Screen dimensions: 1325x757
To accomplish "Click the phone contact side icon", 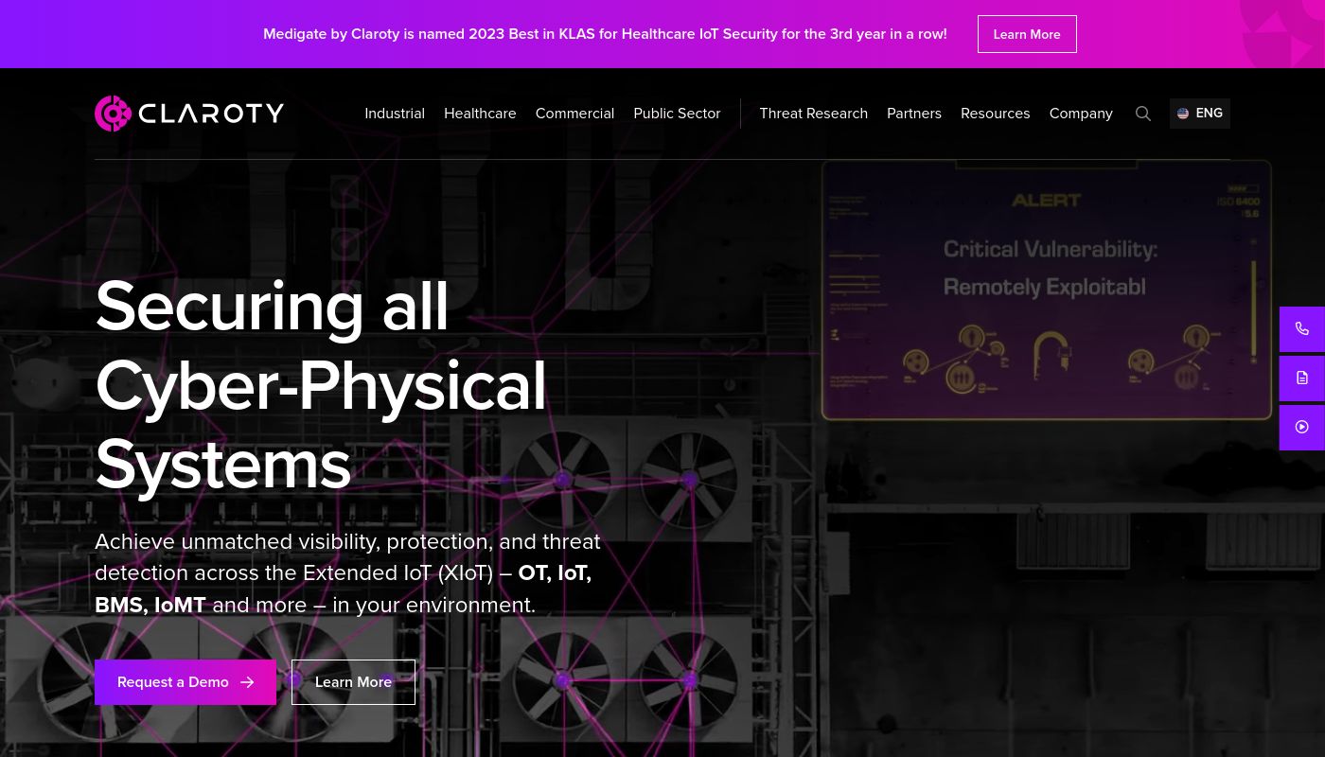I will coord(1302,329).
